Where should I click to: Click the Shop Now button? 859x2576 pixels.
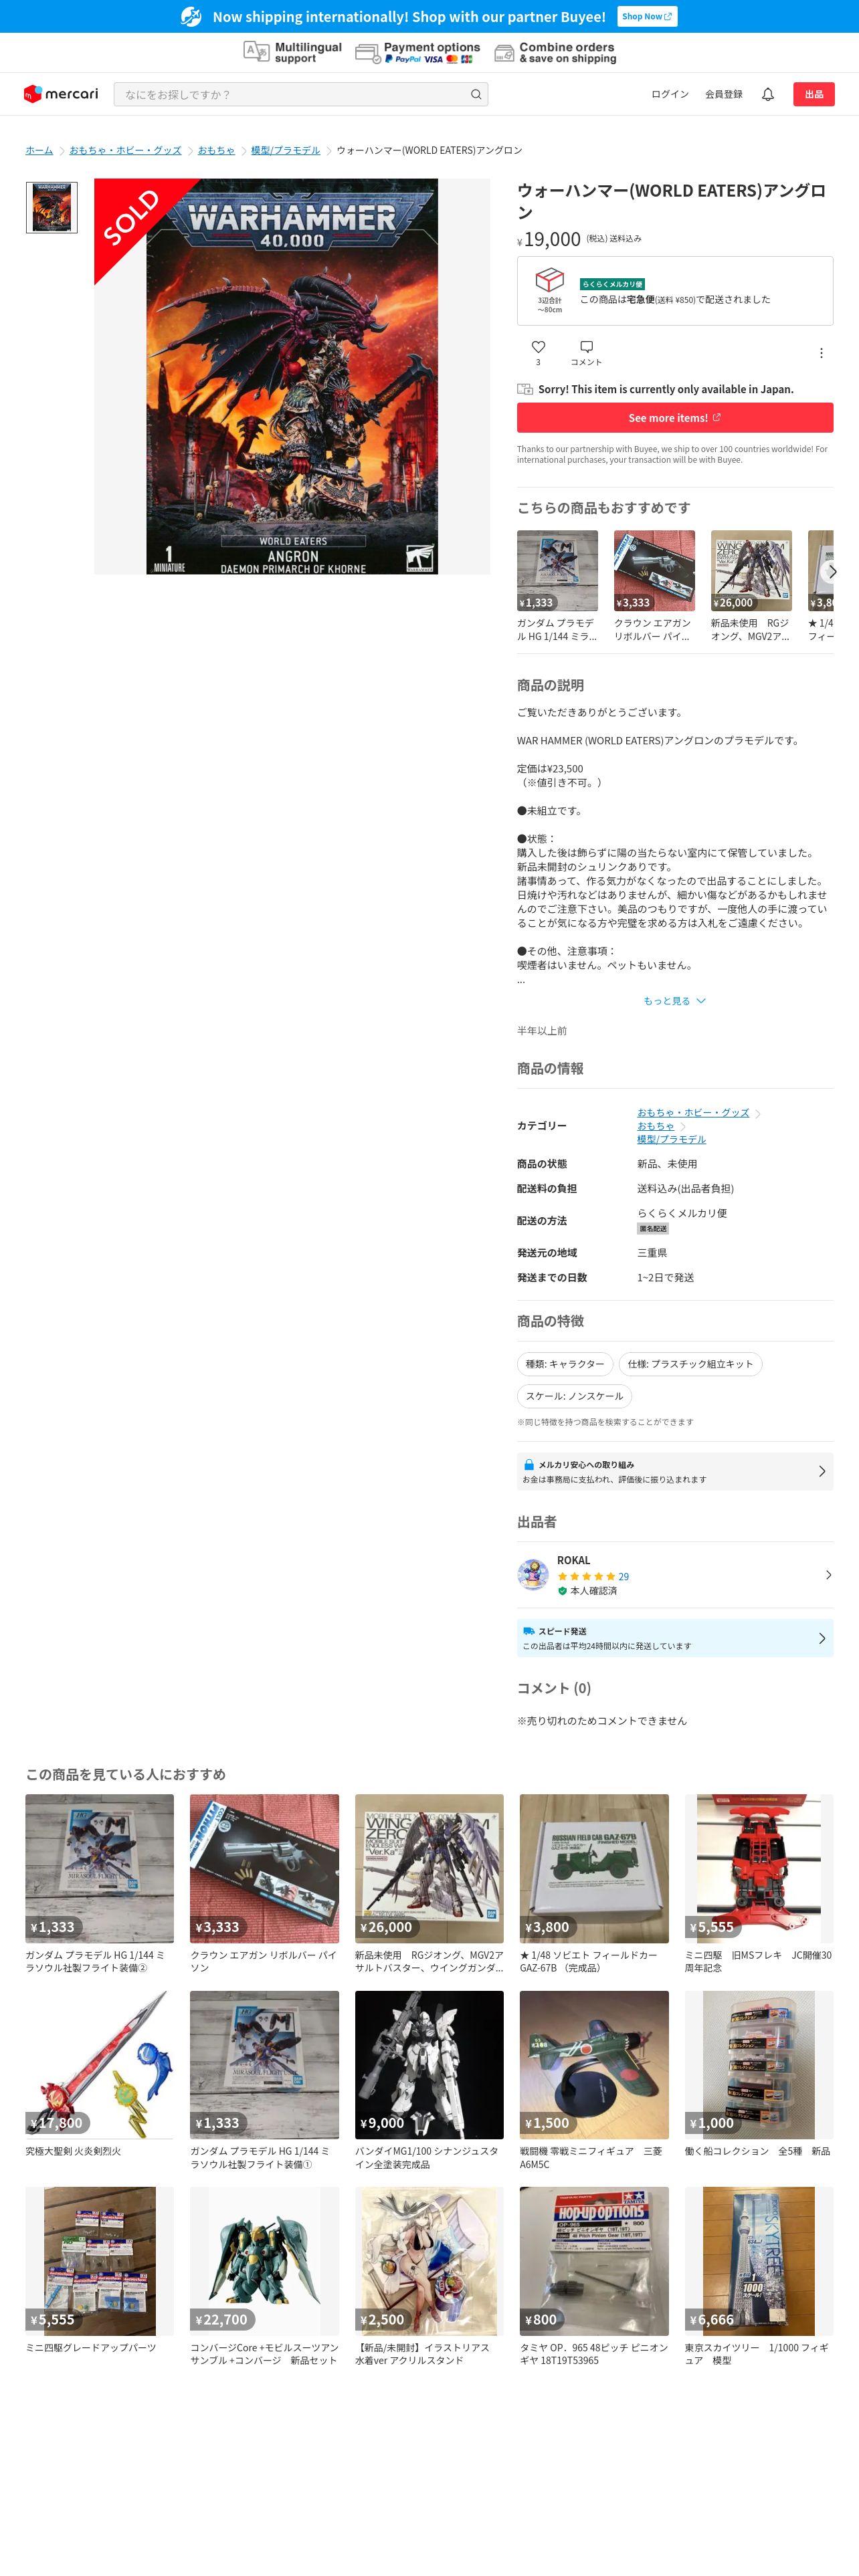tap(647, 16)
